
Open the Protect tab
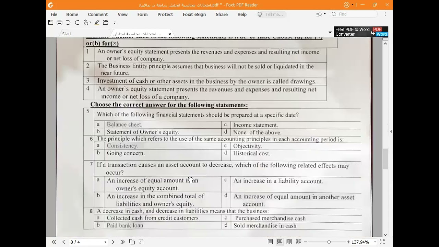[165, 14]
